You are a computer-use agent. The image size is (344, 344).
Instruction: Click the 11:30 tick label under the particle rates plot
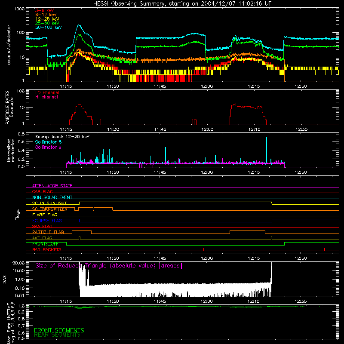coord(113,129)
